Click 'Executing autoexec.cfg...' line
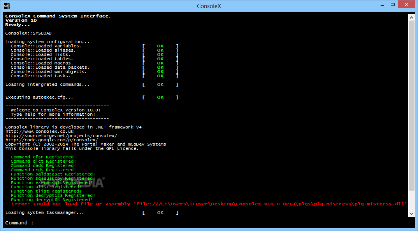Image resolution: width=418 pixels, height=231 pixels. (x=39, y=97)
